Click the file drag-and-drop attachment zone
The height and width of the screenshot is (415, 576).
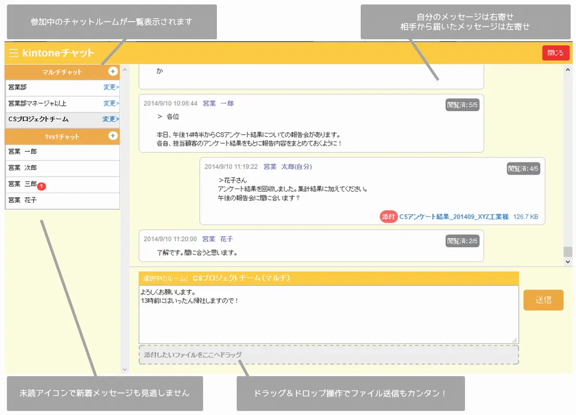[x=328, y=355]
